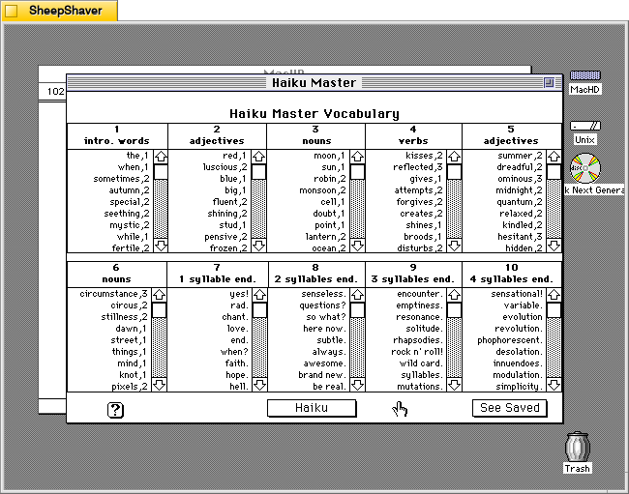Click down arrow of verbs list
Screen dimensions: 629x494
pos(454,246)
